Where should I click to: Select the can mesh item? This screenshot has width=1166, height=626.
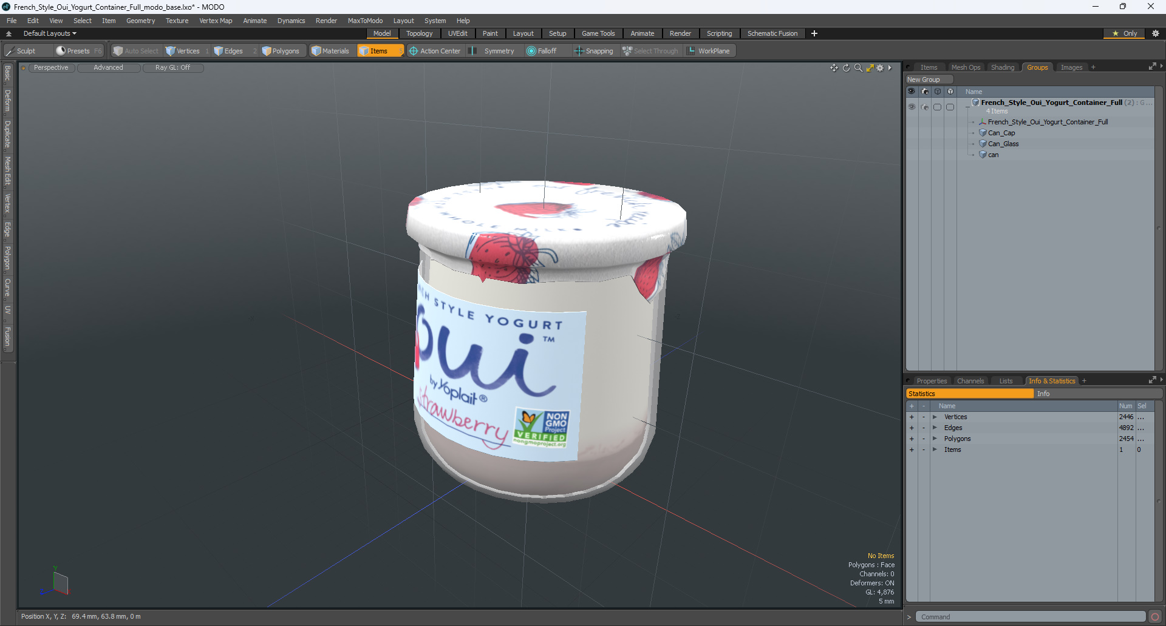click(993, 155)
